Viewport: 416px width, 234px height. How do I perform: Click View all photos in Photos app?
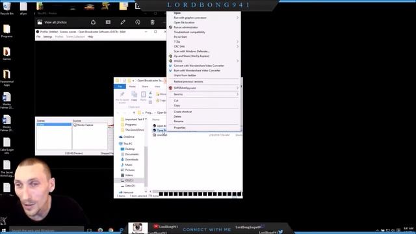pos(53,22)
